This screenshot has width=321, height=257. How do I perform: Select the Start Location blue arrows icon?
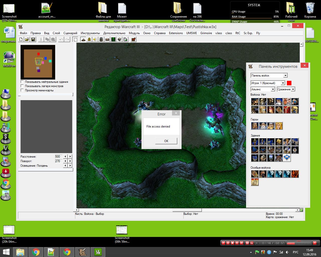287,158
